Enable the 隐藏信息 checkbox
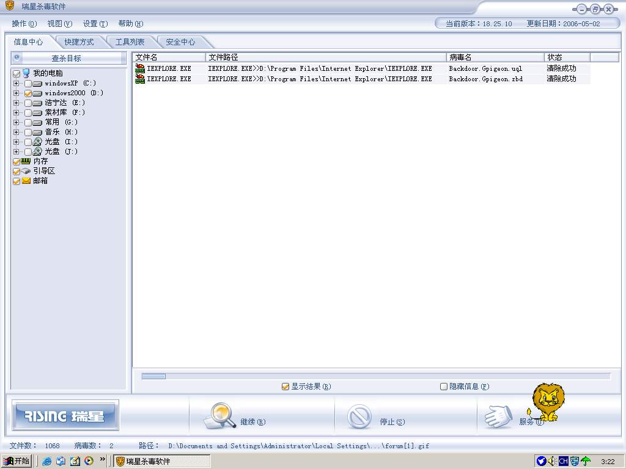 [444, 387]
